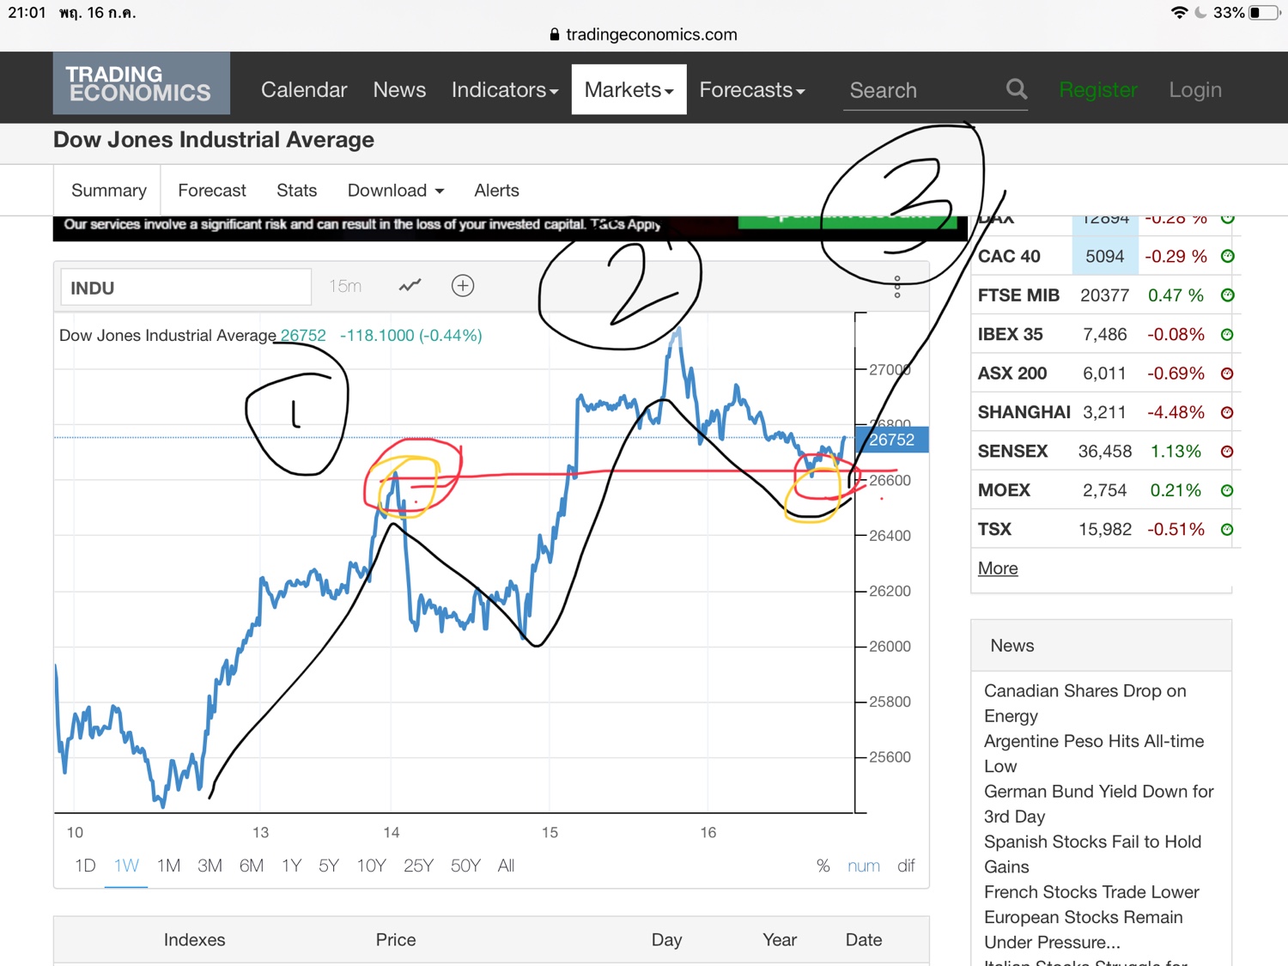Image resolution: width=1288 pixels, height=966 pixels.
Task: Click the status icon in the SENSEX row
Action: (x=1228, y=452)
